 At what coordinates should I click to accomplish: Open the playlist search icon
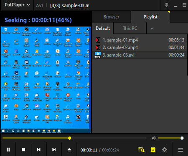[x=141, y=150]
